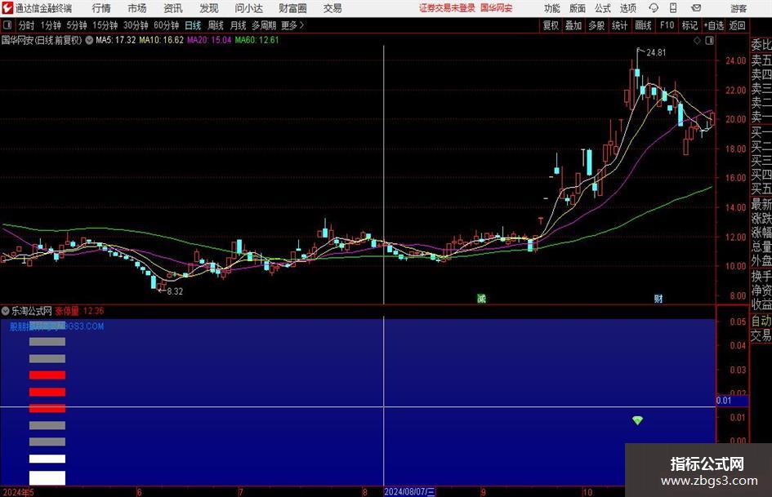Screen dimensions: 772x497
Task: Click the blue 财 event marker
Action: pos(658,298)
